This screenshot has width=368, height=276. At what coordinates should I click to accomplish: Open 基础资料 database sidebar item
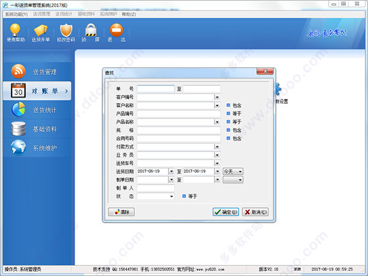pos(37,129)
